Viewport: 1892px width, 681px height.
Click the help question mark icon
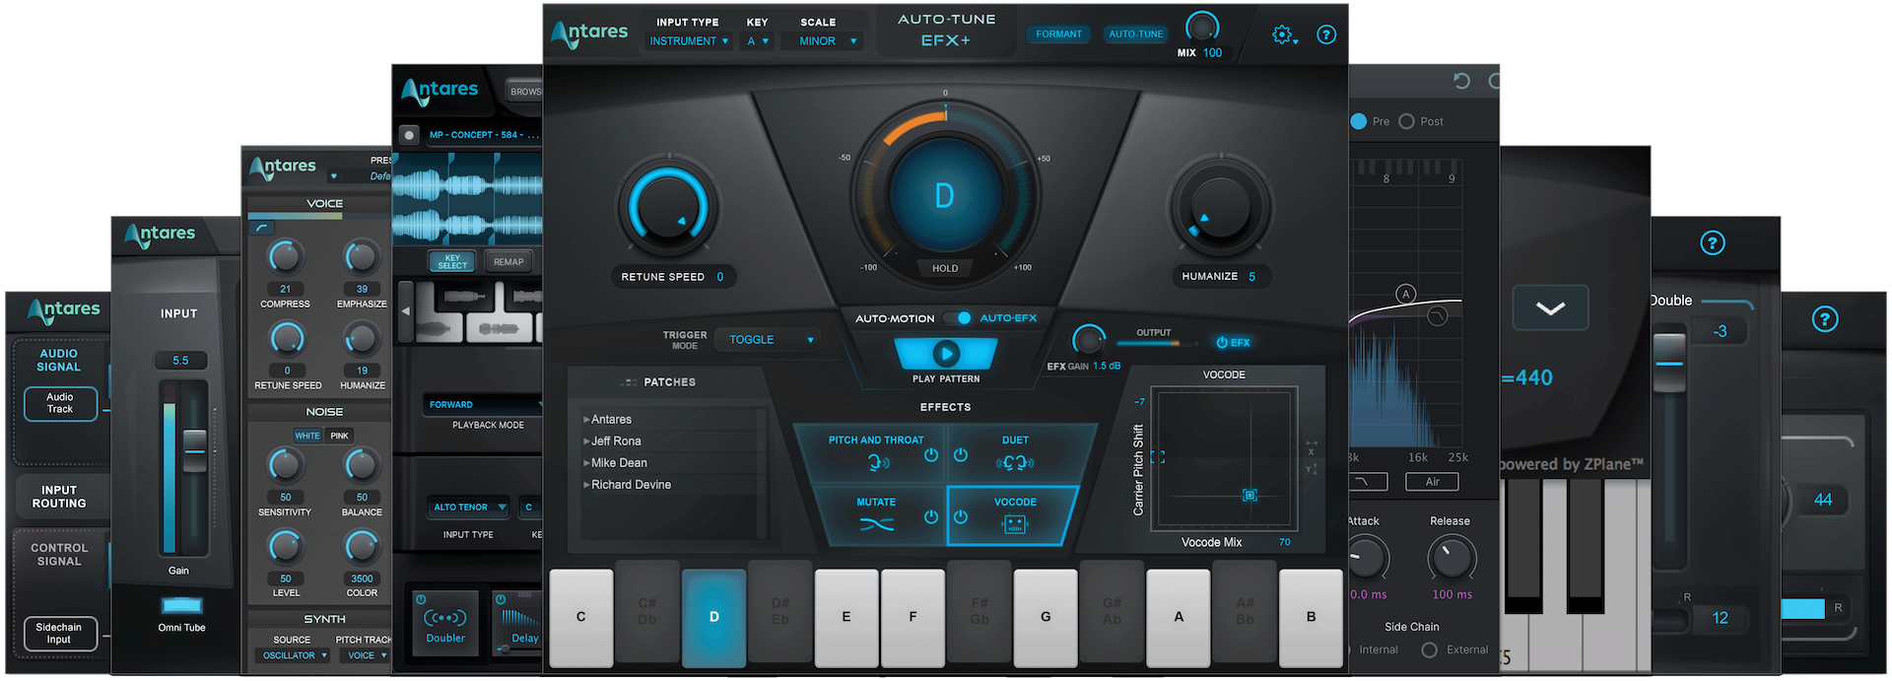[x=1326, y=34]
